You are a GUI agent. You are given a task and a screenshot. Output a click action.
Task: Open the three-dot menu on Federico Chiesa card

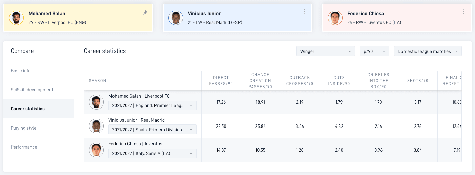coord(463,12)
